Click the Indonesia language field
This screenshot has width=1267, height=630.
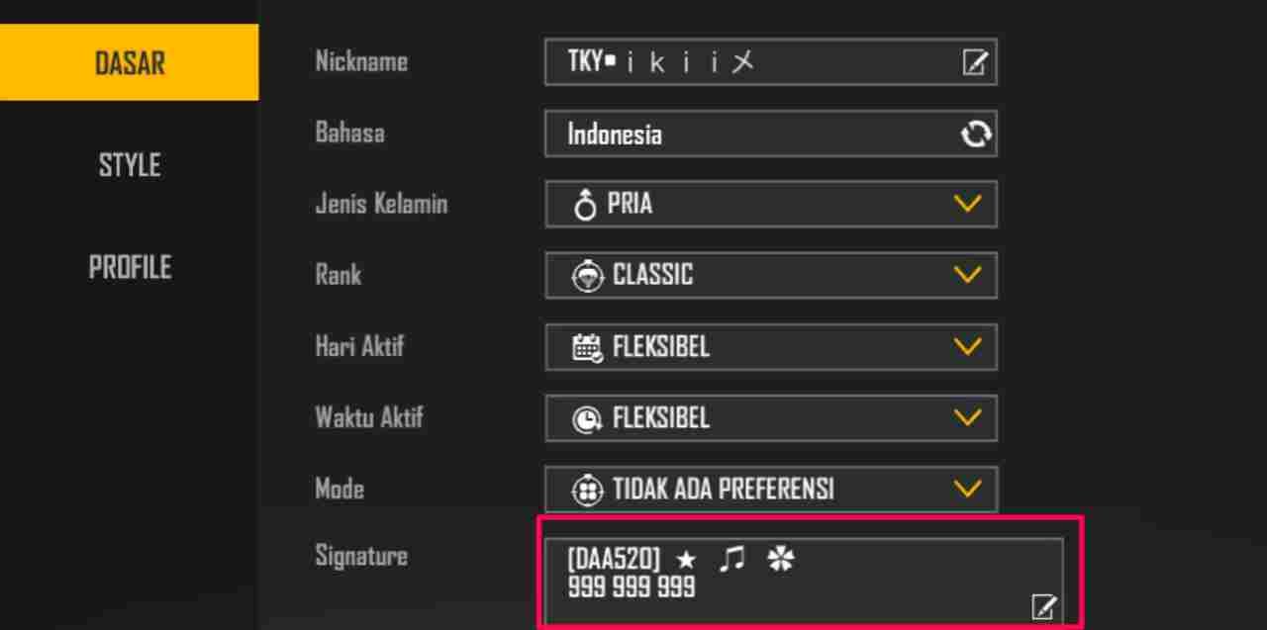(771, 134)
